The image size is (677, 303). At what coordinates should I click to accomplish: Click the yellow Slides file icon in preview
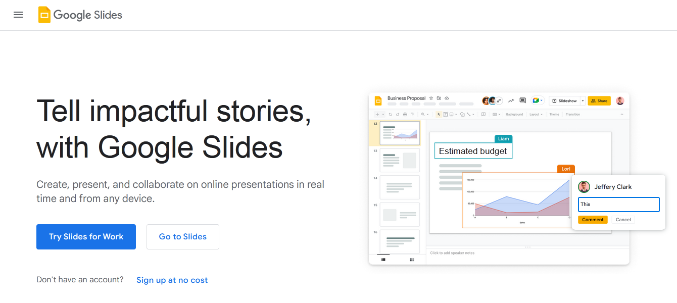pos(378,100)
